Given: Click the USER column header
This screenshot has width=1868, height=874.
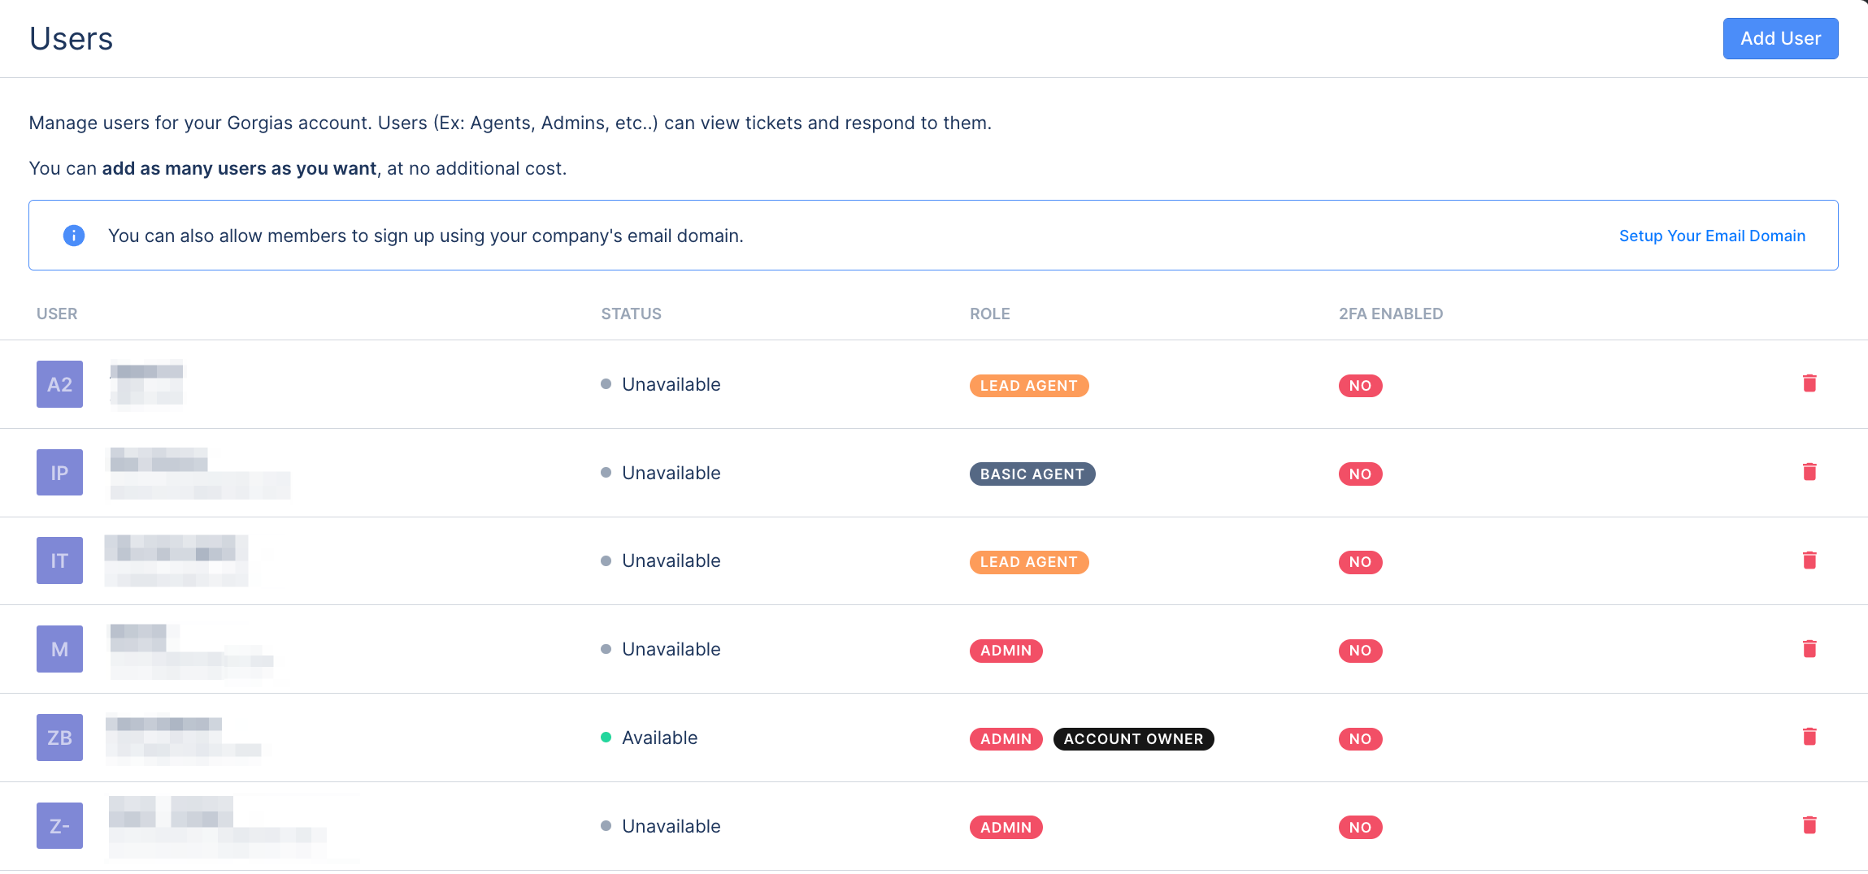Looking at the screenshot, I should [x=57, y=314].
